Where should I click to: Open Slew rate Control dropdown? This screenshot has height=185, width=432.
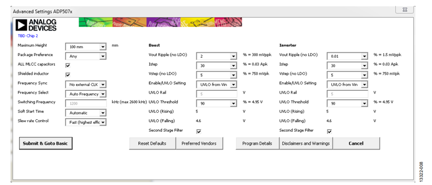pyautogui.click(x=86, y=122)
